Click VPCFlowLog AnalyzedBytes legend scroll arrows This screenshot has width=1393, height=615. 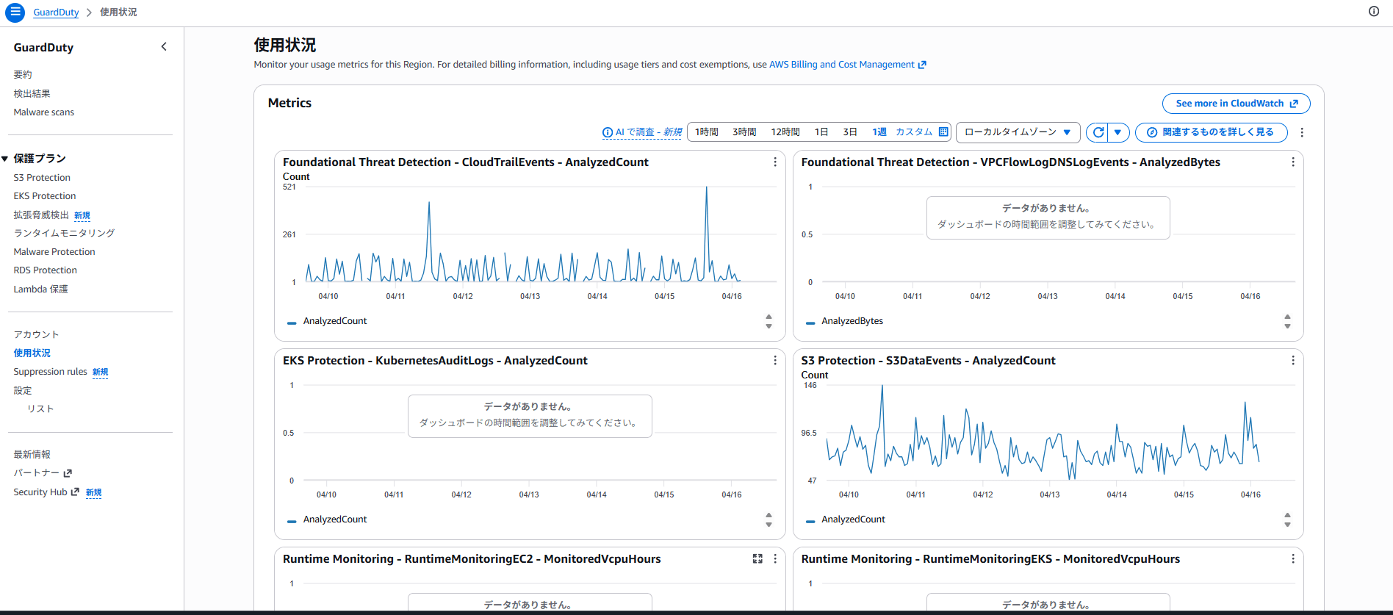[1287, 321]
